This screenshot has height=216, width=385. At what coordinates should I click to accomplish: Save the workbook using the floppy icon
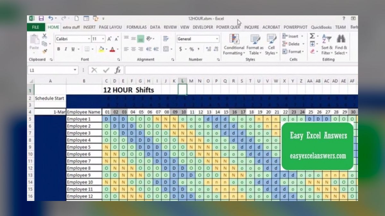click(41, 19)
